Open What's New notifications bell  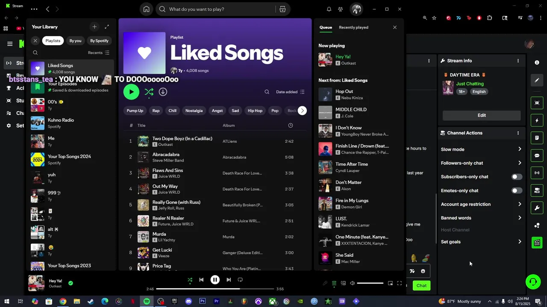[329, 9]
